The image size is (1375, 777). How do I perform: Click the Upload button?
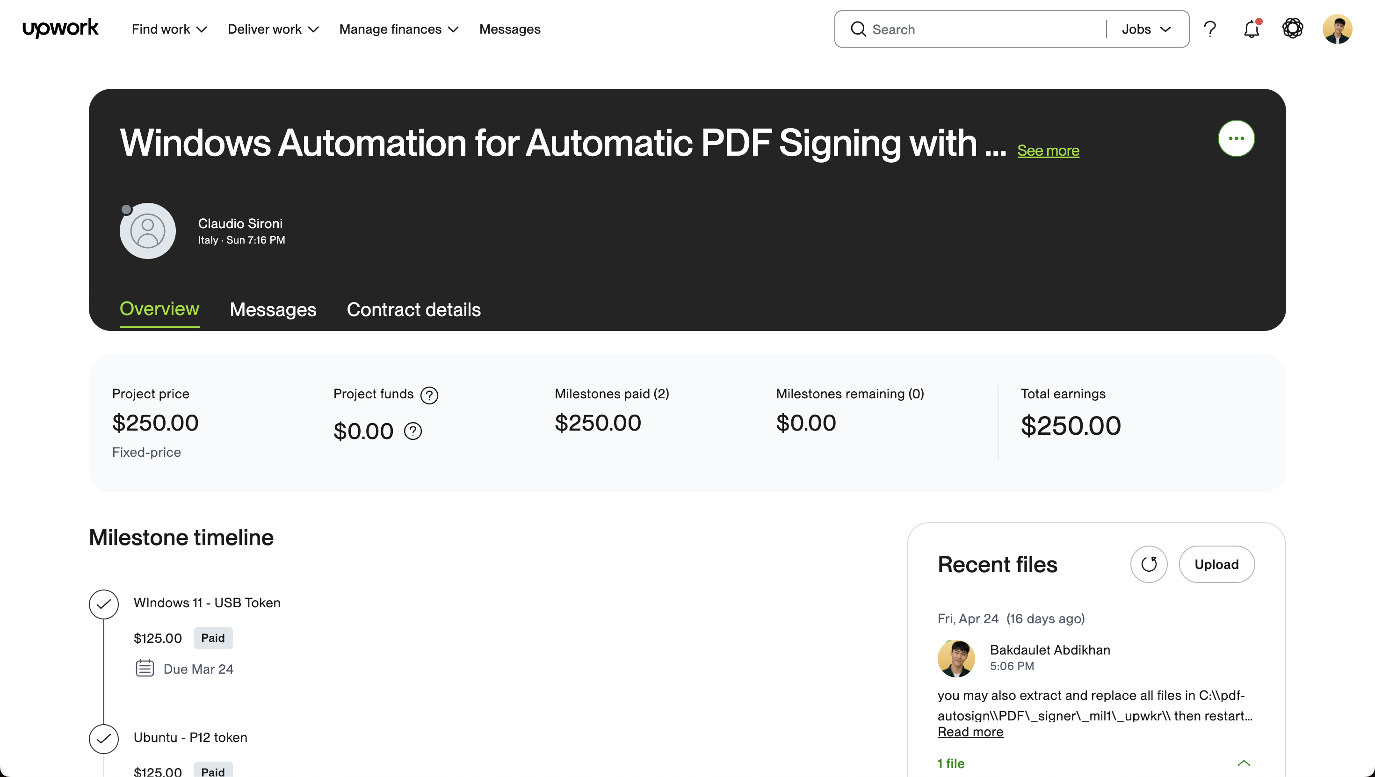coord(1216,564)
